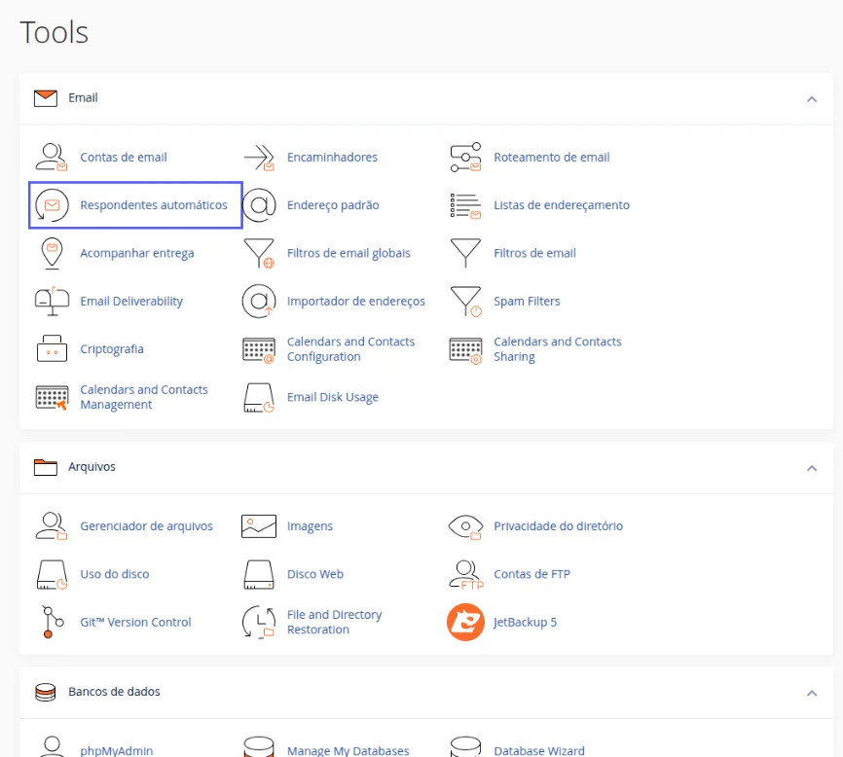Click the Endereço padrão at-sign icon
Image resolution: width=843 pixels, height=757 pixels.
259,205
